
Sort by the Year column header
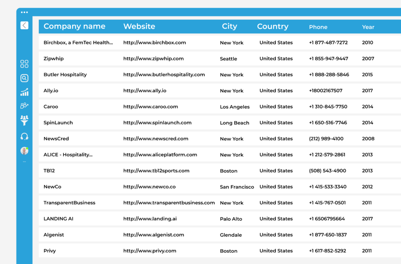(x=368, y=27)
